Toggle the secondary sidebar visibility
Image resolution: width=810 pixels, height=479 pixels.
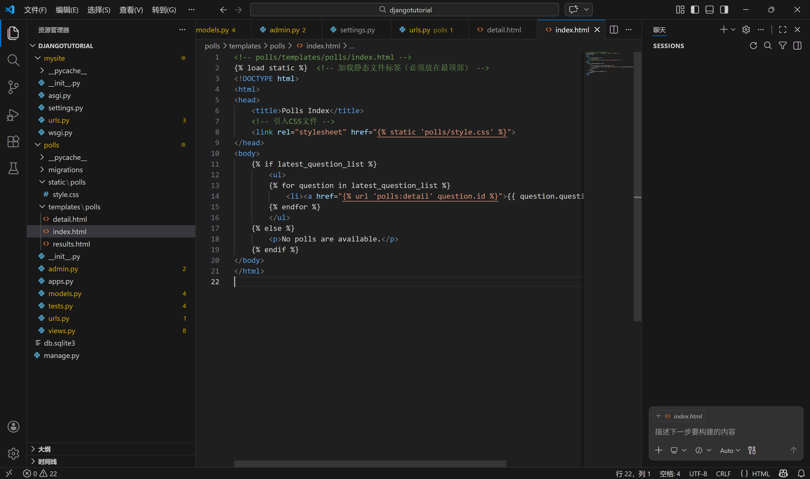(x=724, y=10)
